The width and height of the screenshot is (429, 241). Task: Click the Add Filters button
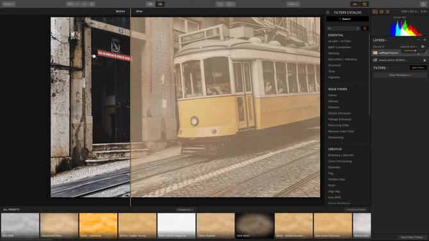pos(418,68)
